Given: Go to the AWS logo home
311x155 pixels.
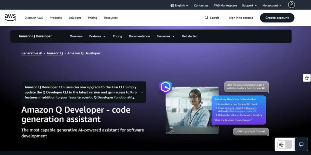Looking at the screenshot, I should [10, 18].
